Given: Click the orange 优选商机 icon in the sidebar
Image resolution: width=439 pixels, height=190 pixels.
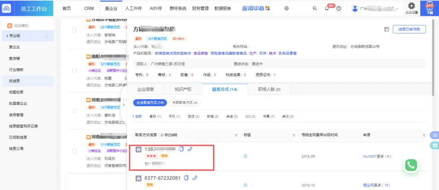Looking at the screenshot, I should [9, 26].
